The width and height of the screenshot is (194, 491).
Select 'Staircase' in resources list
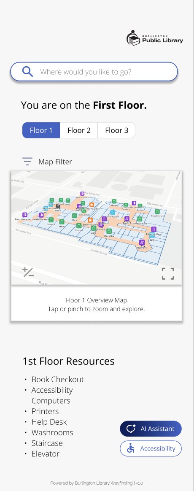(47, 443)
